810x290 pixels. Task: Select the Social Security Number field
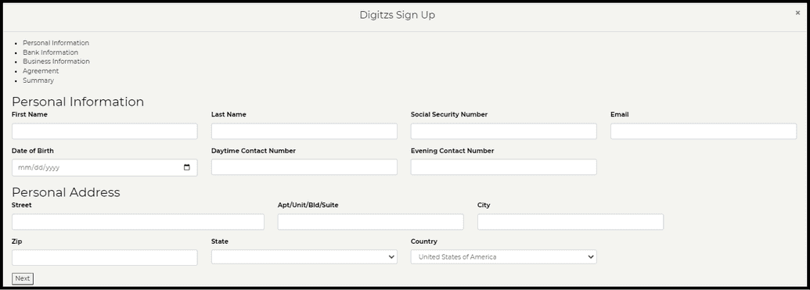click(504, 131)
